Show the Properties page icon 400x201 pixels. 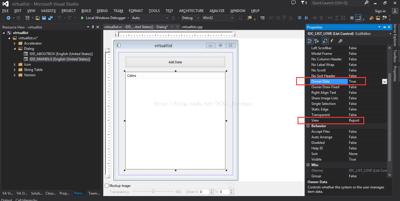pyautogui.click(x=325, y=41)
